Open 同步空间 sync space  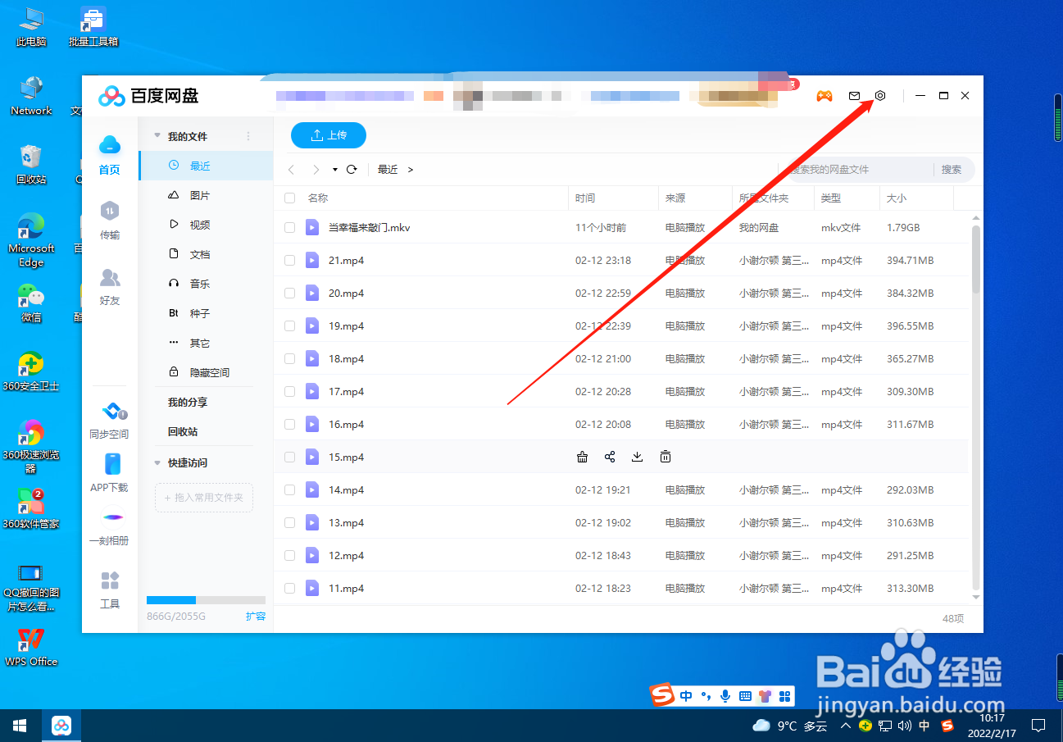click(109, 419)
